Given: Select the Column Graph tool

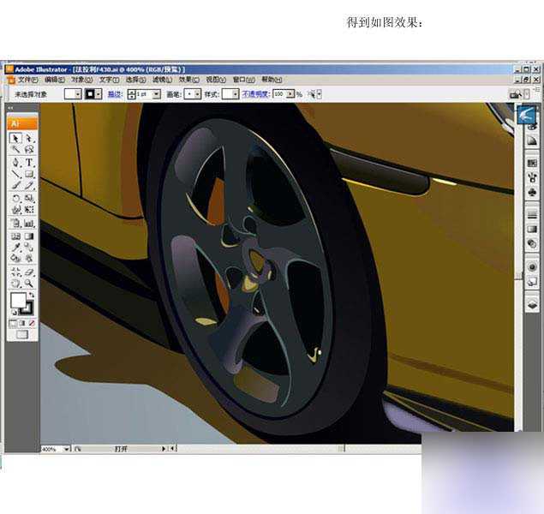Looking at the screenshot, I should click(29, 224).
